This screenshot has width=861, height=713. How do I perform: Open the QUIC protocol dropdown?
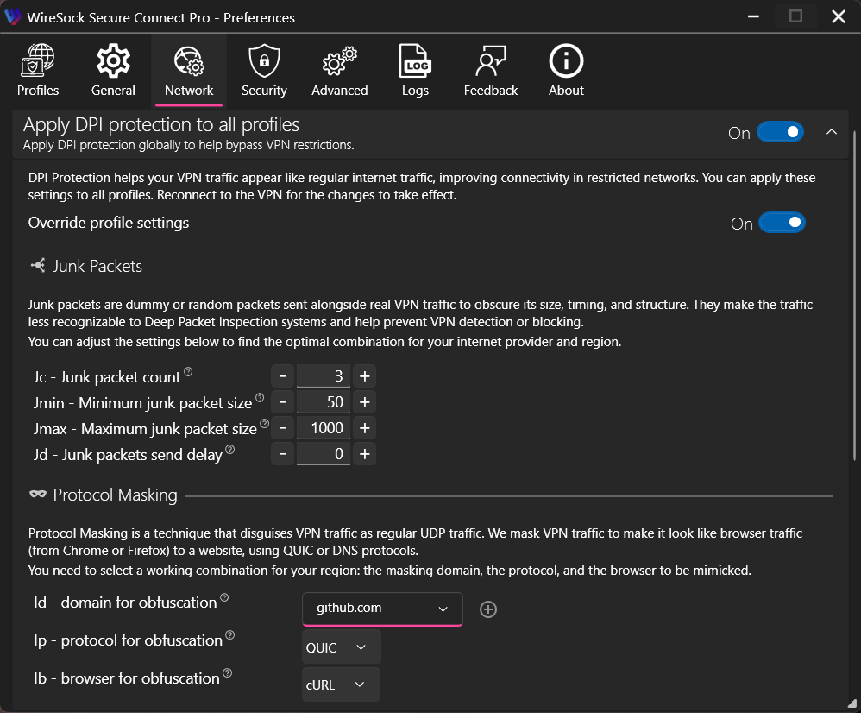(x=341, y=647)
